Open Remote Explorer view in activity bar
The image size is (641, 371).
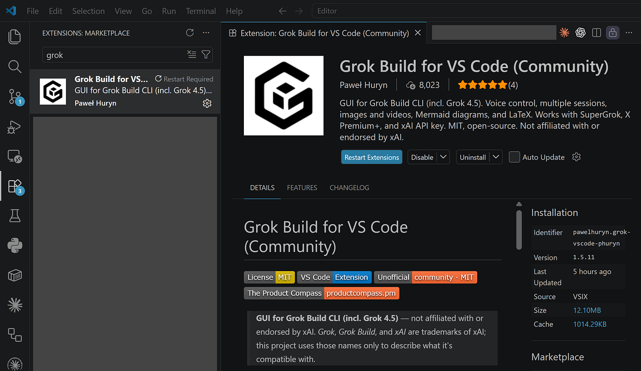tap(15, 156)
